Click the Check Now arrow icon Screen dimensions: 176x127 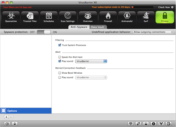tap(172, 7)
